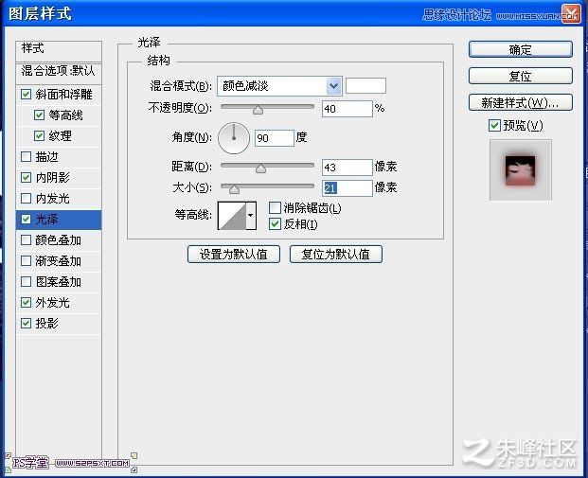Click the 不透明度 slider handle
Screen dimensions: 588x478
(x=258, y=110)
